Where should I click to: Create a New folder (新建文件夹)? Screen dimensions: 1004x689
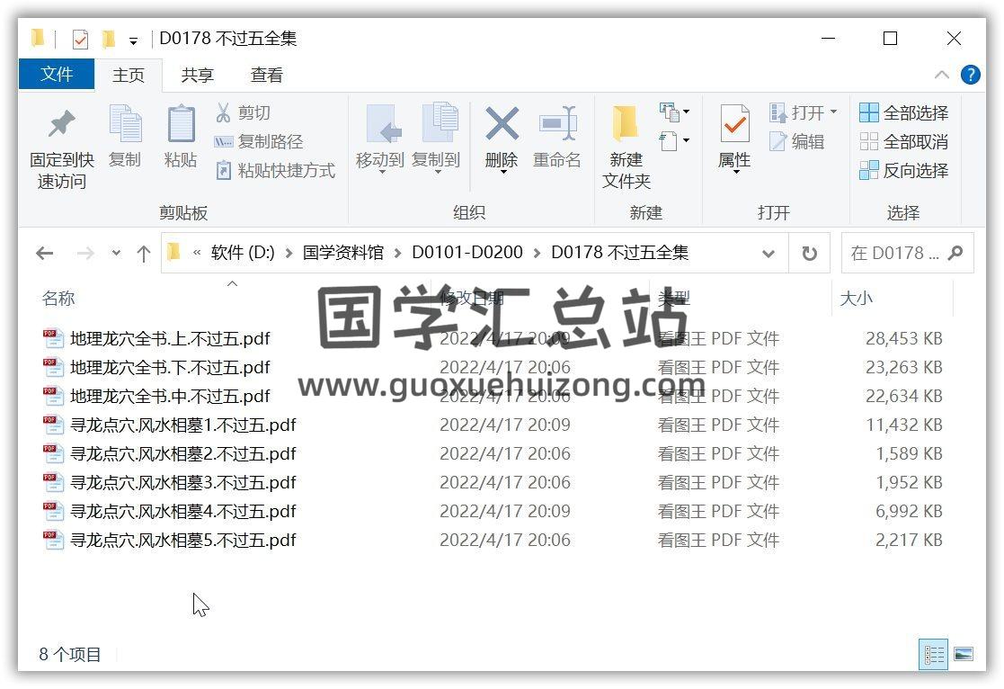(626, 146)
